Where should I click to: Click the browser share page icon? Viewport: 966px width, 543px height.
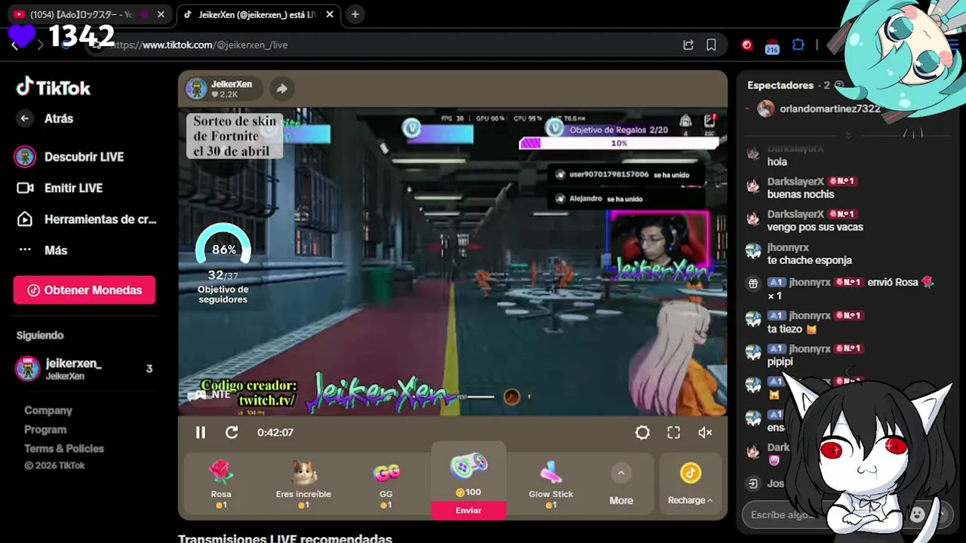pyautogui.click(x=688, y=44)
